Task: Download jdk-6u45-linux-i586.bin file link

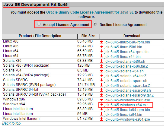Action: [x=123, y=47]
